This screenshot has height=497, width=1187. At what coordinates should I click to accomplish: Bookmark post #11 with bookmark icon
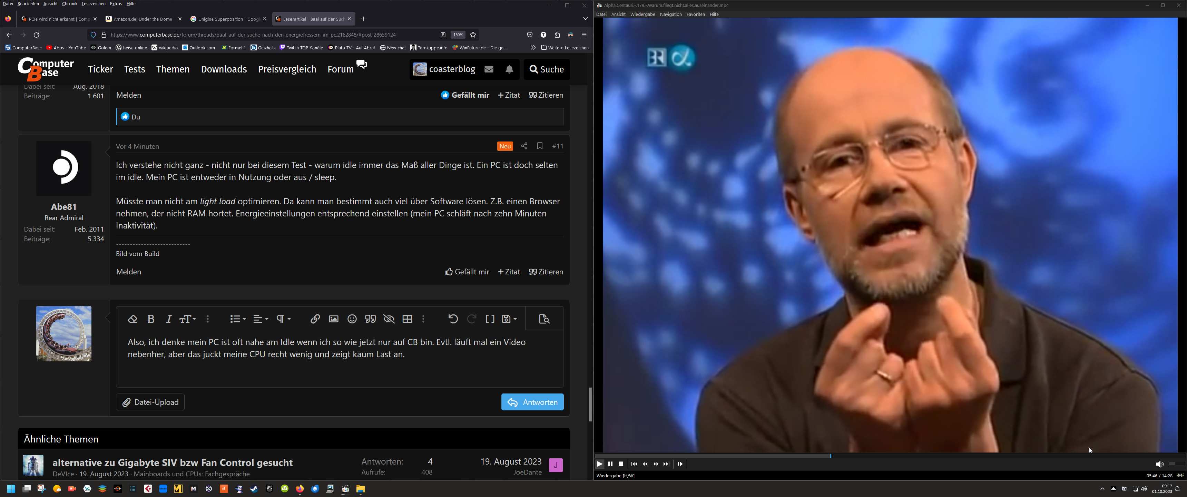[540, 146]
